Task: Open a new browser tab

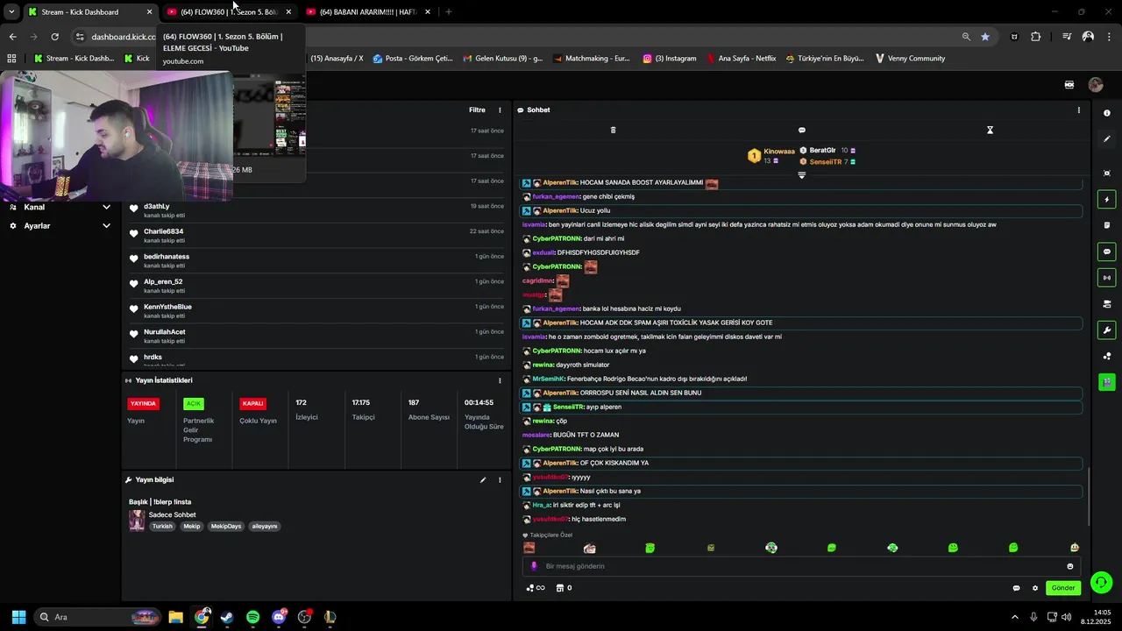Action: click(449, 11)
